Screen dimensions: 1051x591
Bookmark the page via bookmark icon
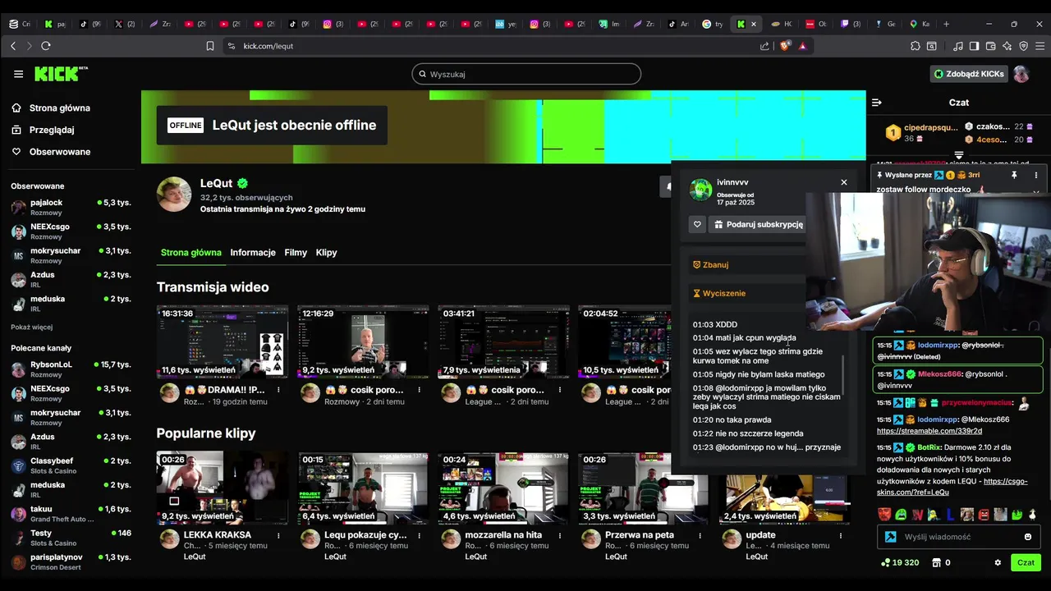click(210, 46)
